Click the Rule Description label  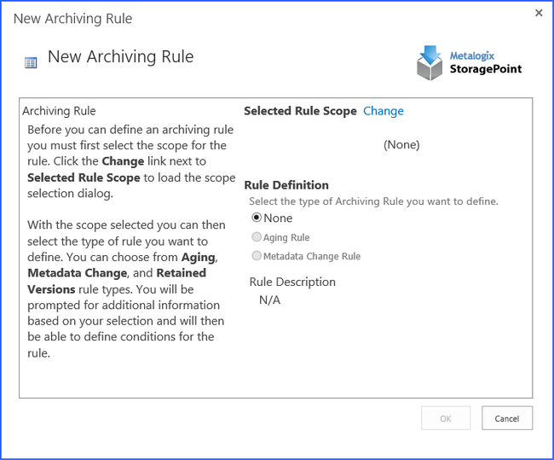[292, 282]
